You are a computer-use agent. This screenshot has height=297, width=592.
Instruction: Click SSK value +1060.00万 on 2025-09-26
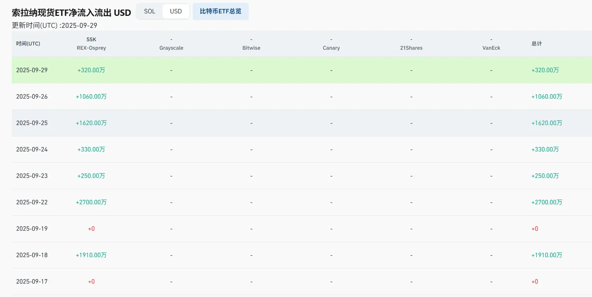(91, 97)
